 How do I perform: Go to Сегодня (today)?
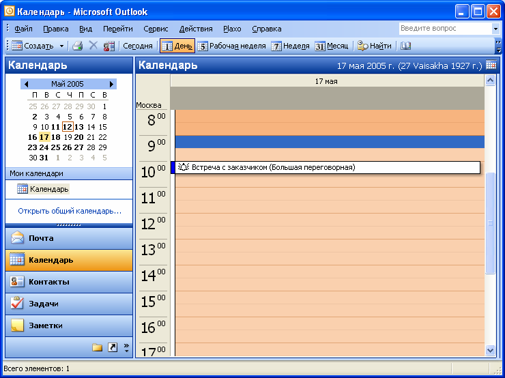(138, 46)
